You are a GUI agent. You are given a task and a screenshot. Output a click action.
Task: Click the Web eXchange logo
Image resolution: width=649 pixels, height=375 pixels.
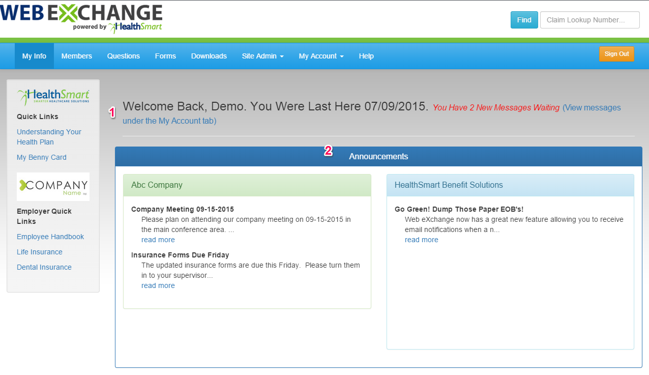click(x=81, y=18)
